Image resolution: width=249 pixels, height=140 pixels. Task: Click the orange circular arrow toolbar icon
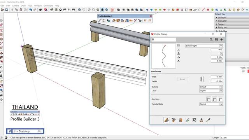click(x=173, y=10)
